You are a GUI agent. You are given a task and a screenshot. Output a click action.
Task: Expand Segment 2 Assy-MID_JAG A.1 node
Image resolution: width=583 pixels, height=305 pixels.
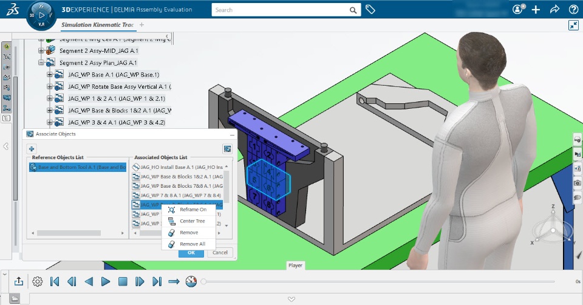pyautogui.click(x=41, y=50)
